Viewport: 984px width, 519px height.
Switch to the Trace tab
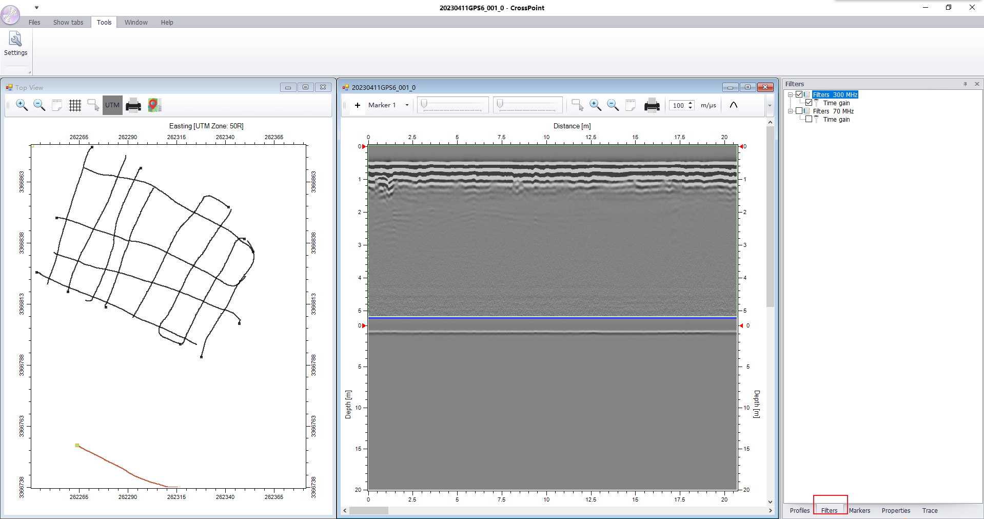(x=930, y=510)
